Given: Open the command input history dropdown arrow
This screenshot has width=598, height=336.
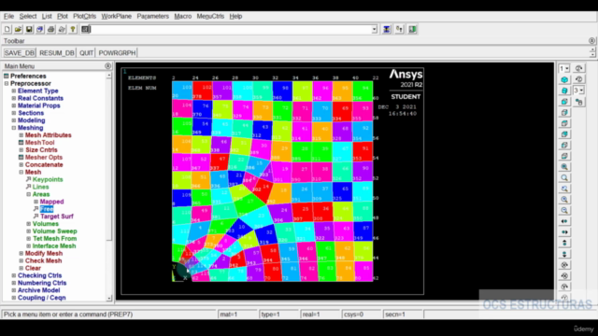Looking at the screenshot, I should [x=374, y=29].
